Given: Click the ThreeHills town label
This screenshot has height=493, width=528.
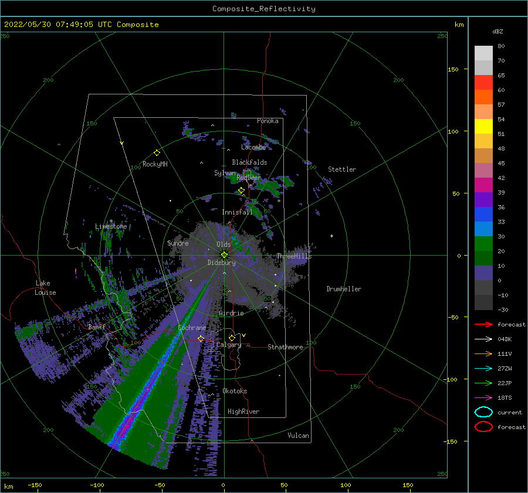Looking at the screenshot, I should tap(294, 256).
